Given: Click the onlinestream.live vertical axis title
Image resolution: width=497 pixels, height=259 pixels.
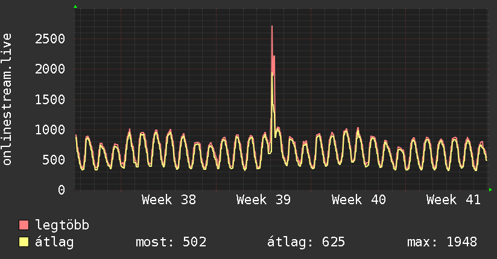Looking at the screenshot, I should click(x=7, y=99).
